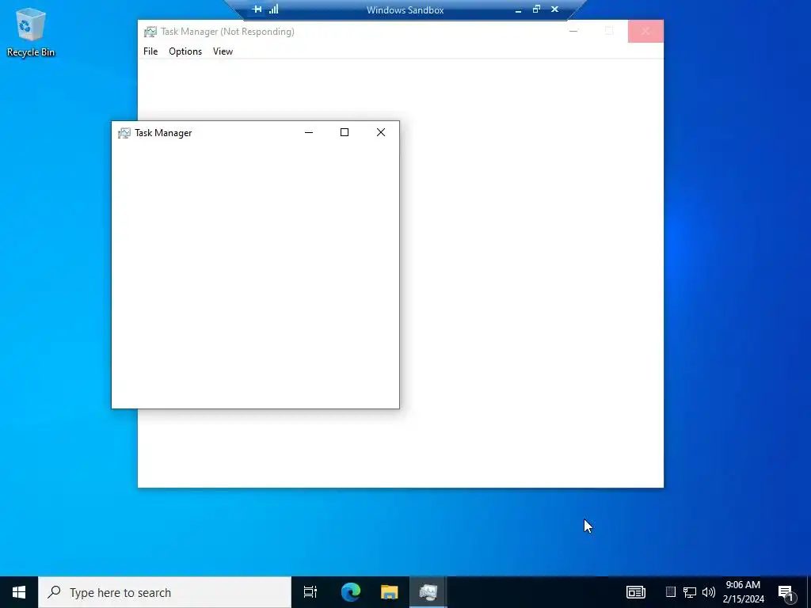This screenshot has height=608, width=811.
Task: Open the News and interests taskbar icon
Action: tap(636, 592)
